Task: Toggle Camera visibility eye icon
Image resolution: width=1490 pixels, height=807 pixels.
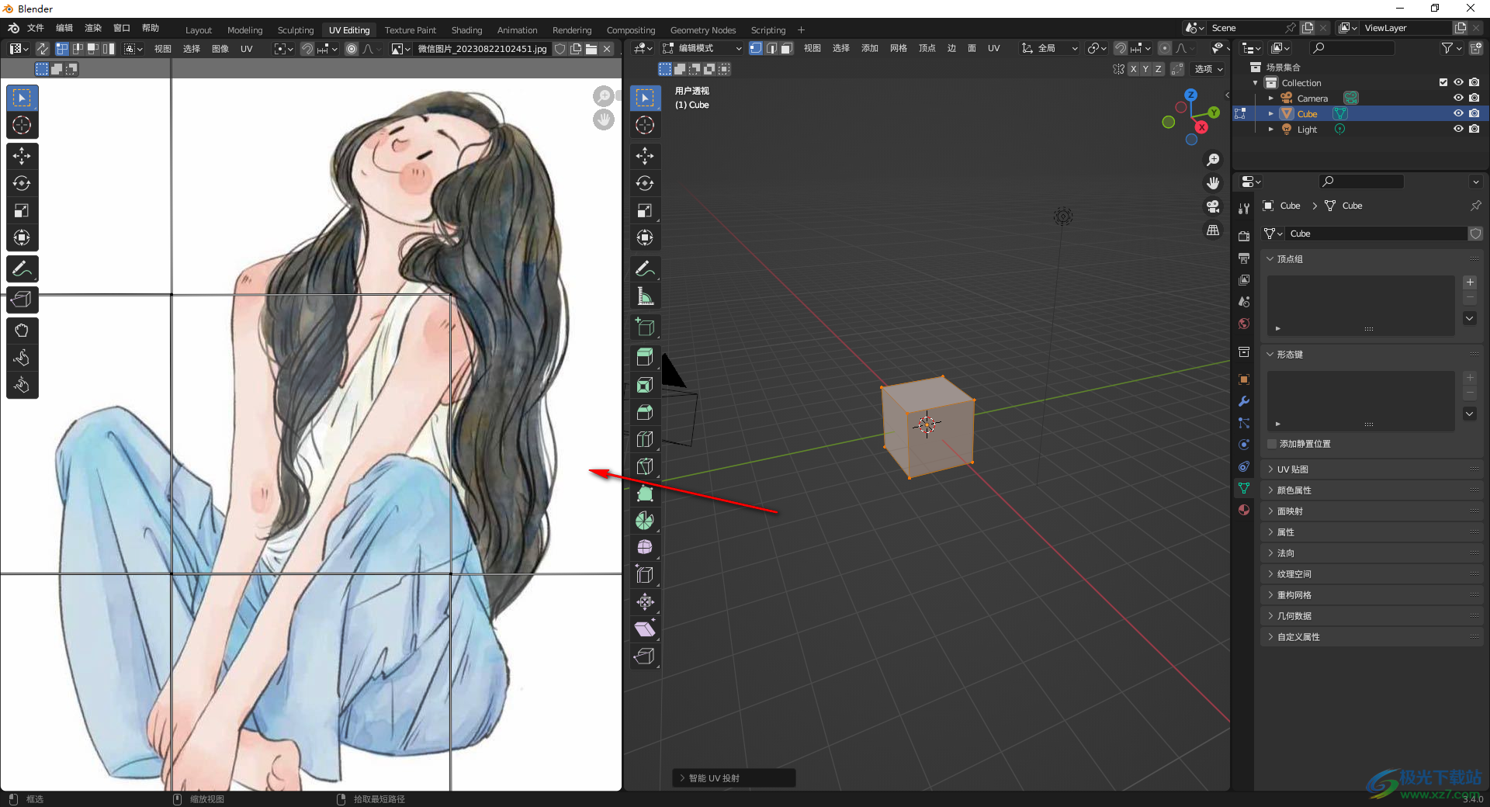Action: tap(1458, 98)
